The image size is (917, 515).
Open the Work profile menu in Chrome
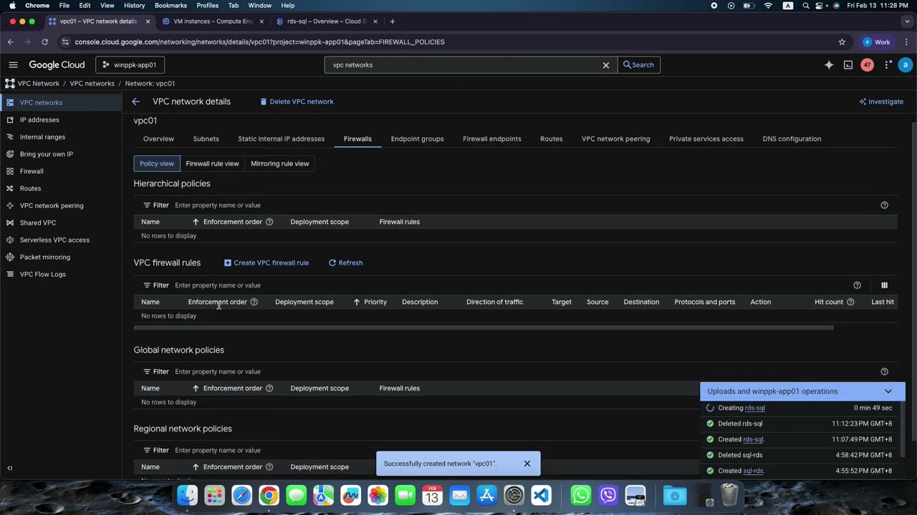click(x=877, y=42)
